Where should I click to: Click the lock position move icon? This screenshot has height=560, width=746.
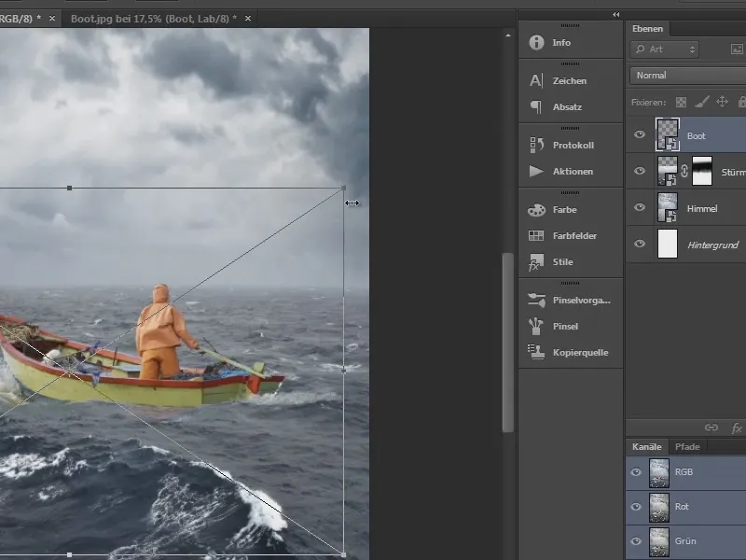(722, 102)
